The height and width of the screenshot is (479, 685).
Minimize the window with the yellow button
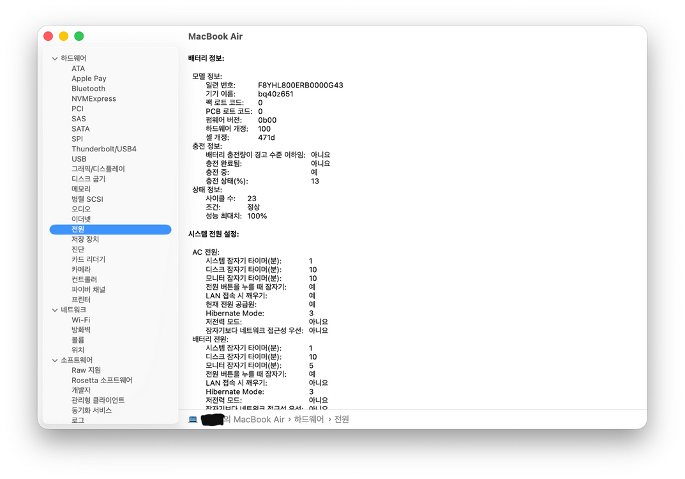point(64,36)
